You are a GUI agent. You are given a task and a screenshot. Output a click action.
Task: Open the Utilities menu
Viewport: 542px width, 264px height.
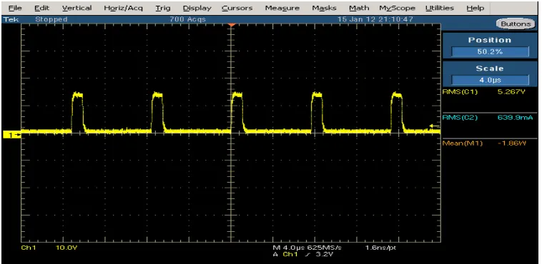439,8
